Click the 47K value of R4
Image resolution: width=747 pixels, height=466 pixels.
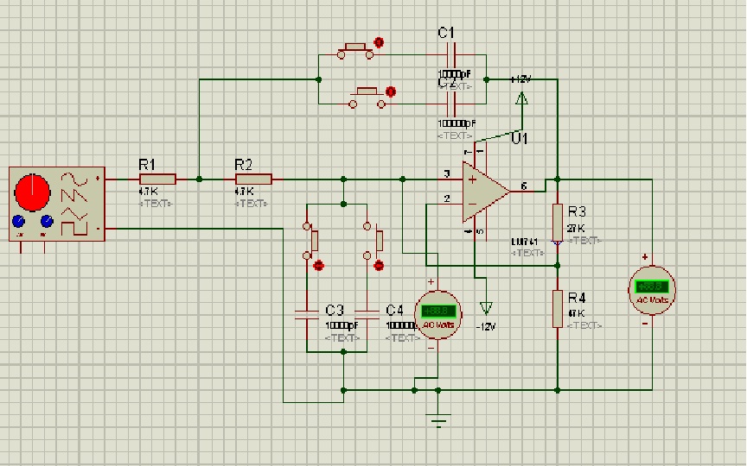pyautogui.click(x=576, y=313)
